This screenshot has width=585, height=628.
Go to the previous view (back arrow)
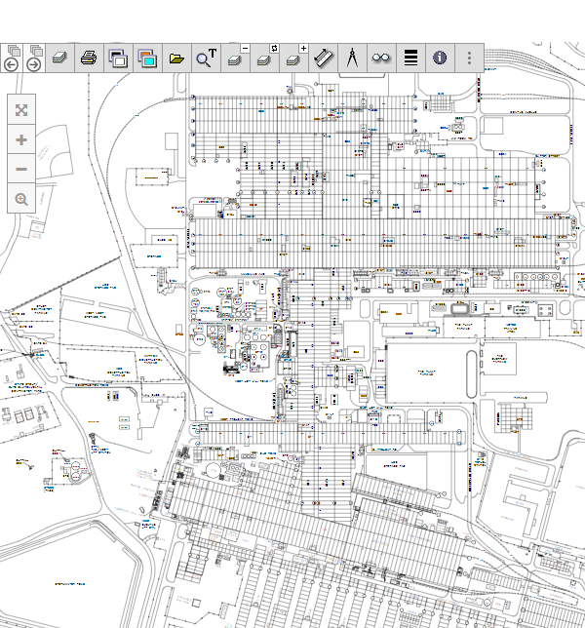coord(12,64)
